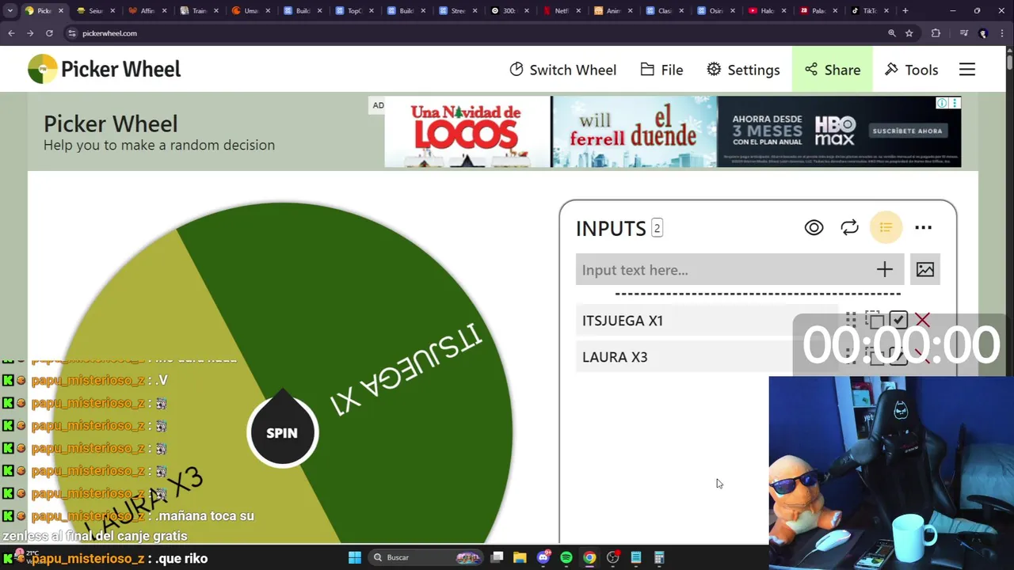This screenshot has height=570, width=1014.
Task: Open the Tools menu
Action: coord(911,70)
